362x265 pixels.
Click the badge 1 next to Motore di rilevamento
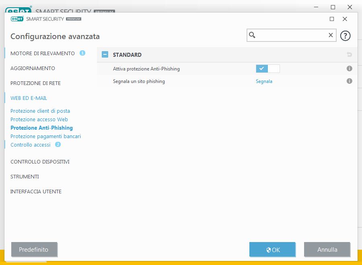[x=82, y=53]
